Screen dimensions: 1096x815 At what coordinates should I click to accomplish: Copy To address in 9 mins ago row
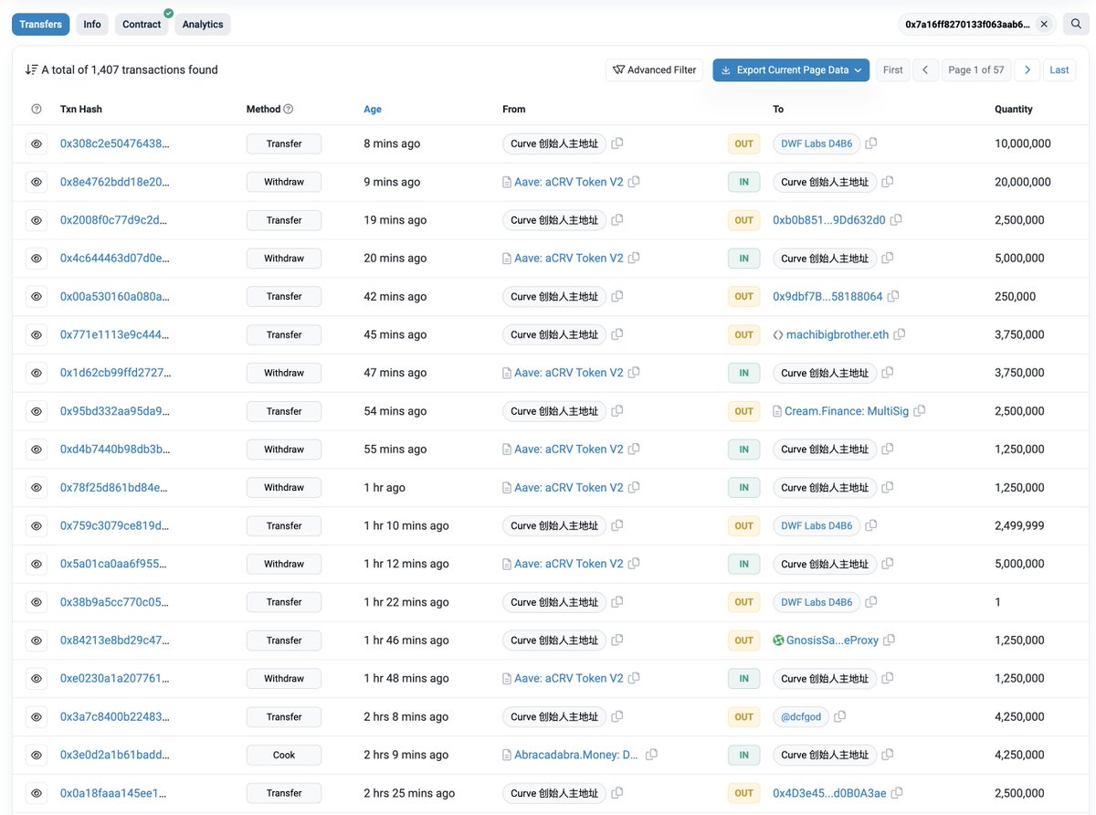(888, 182)
